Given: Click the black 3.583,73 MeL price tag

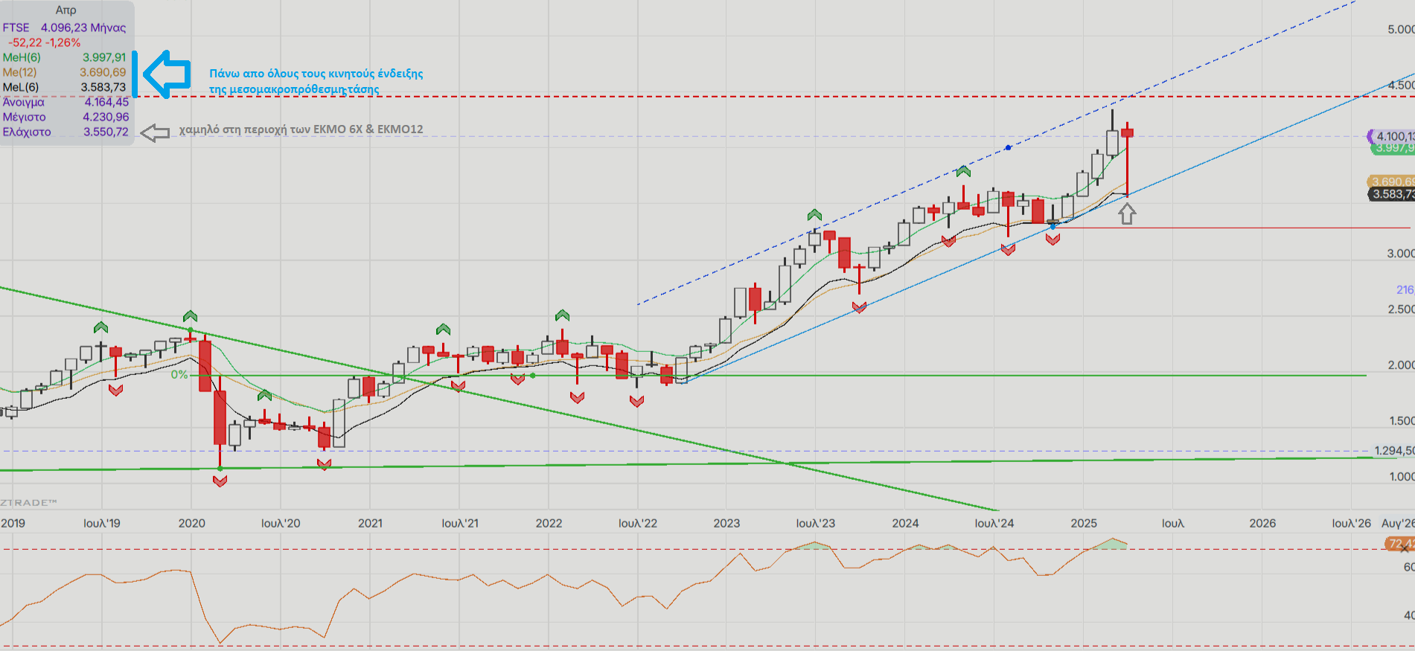Looking at the screenshot, I should [1392, 194].
